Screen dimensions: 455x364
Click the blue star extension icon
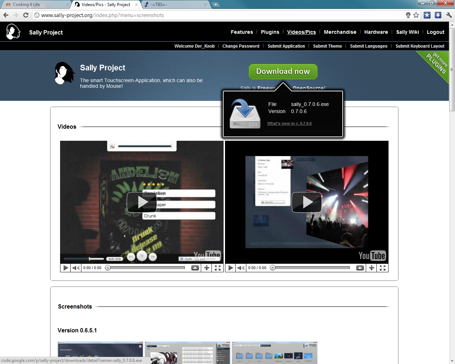point(427,15)
